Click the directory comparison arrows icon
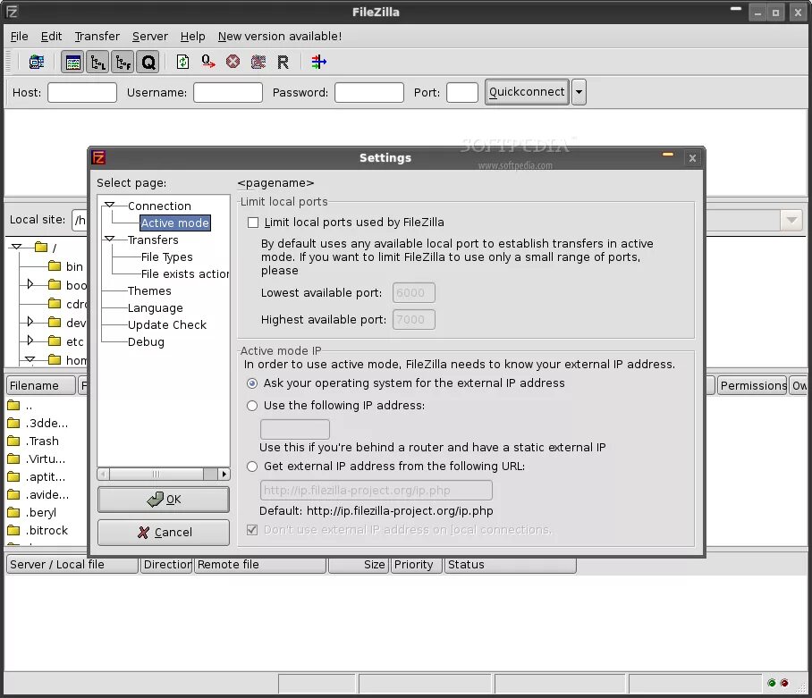 [318, 62]
